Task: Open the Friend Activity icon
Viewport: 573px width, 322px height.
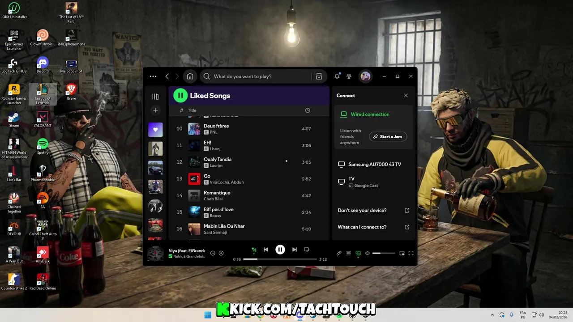Action: pos(349,76)
